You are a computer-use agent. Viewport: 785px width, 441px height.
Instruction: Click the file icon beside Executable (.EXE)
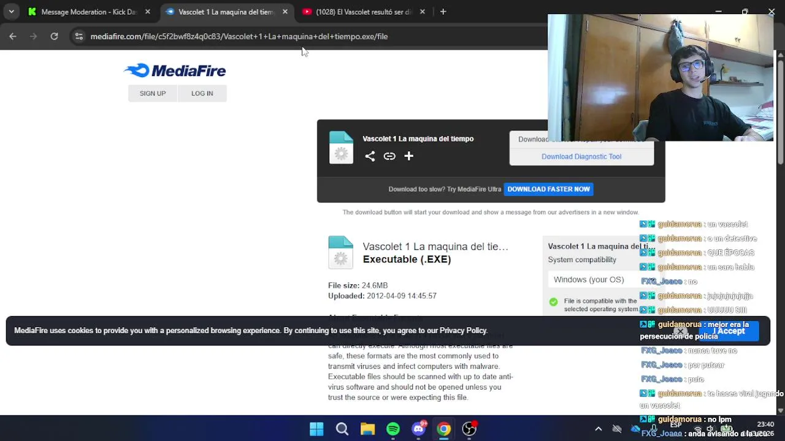pos(340,252)
